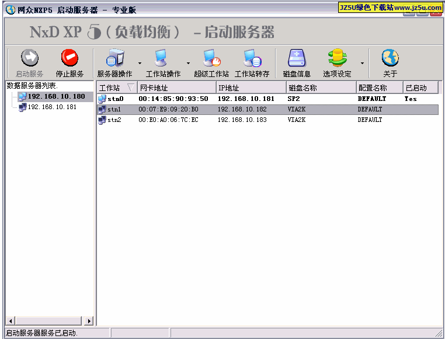Click DEFAULT config in stn1 row

370,110
